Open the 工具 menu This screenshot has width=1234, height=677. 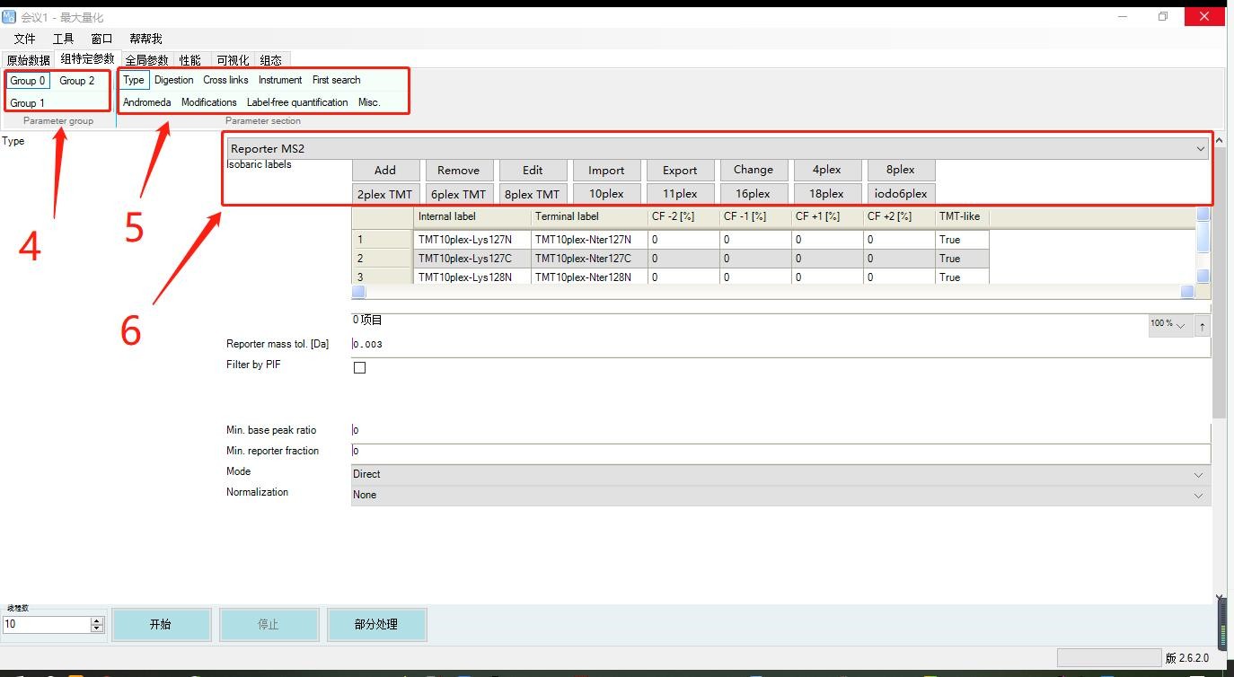click(63, 39)
